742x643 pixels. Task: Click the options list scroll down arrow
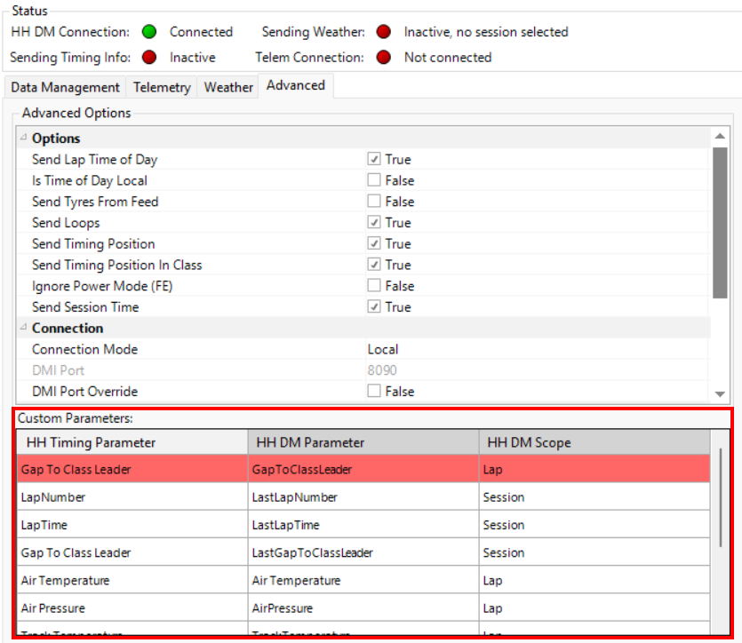coord(720,393)
